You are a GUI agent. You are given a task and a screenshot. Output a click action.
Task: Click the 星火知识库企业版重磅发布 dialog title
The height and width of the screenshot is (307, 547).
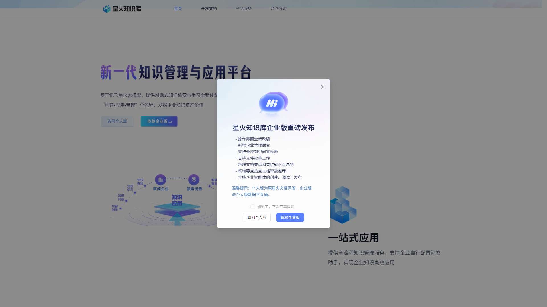pos(273,128)
